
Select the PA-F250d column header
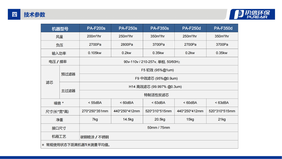[191, 28]
